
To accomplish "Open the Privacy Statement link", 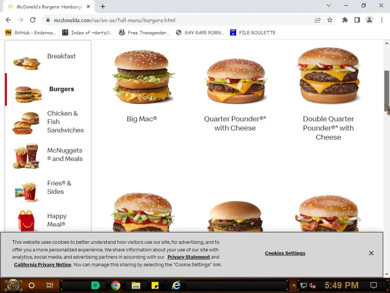I will click(x=189, y=257).
